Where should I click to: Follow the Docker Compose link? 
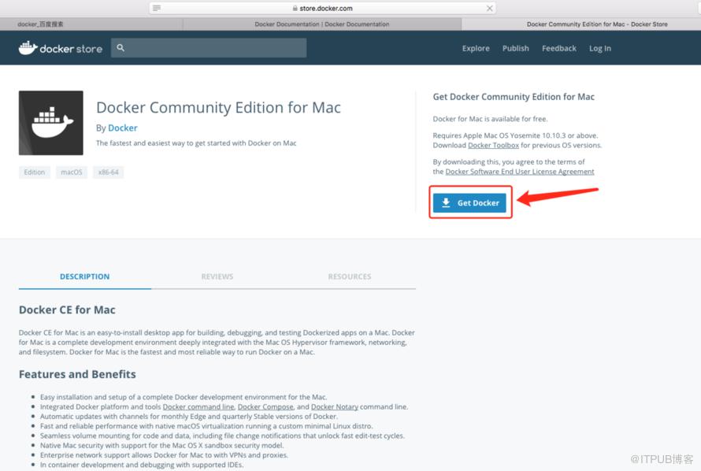(265, 406)
